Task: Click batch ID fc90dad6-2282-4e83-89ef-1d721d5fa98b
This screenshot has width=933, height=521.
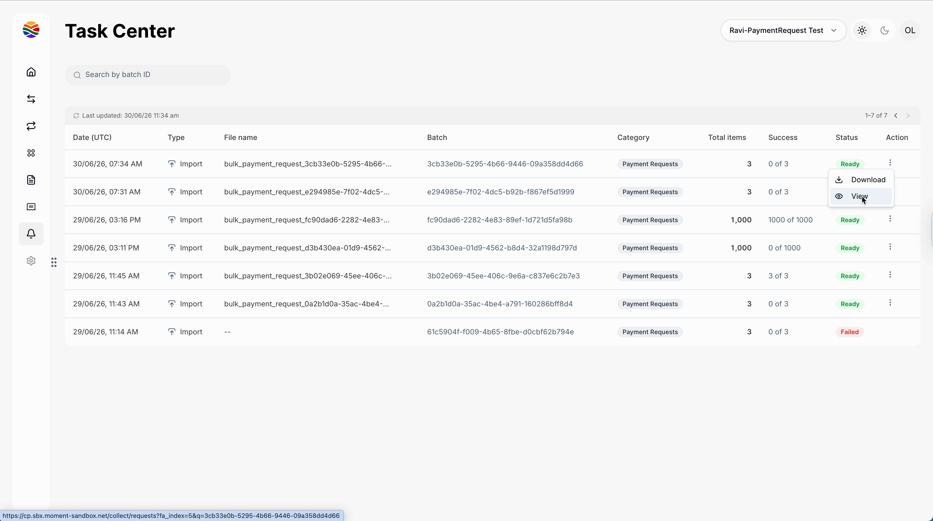Action: point(499,220)
